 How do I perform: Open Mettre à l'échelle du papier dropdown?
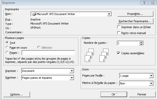point(151,83)
